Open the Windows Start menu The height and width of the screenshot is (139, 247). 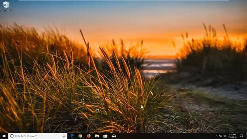(x=4, y=136)
